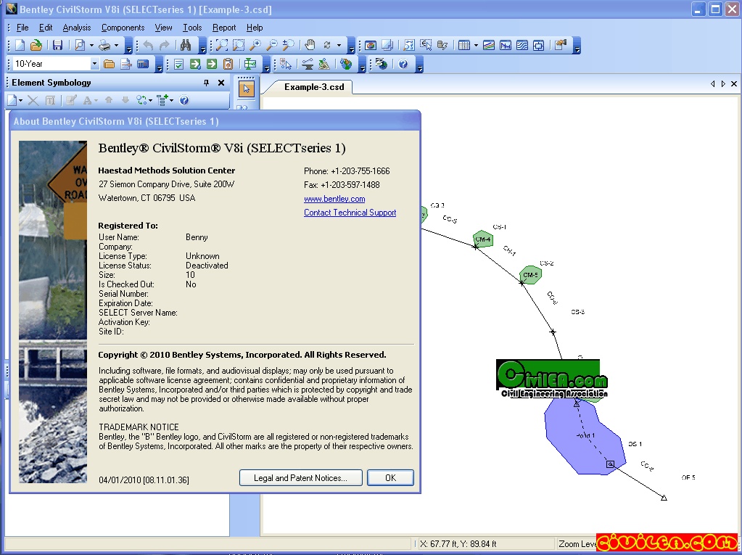Open the File menu
The width and height of the screenshot is (742, 555).
point(22,28)
